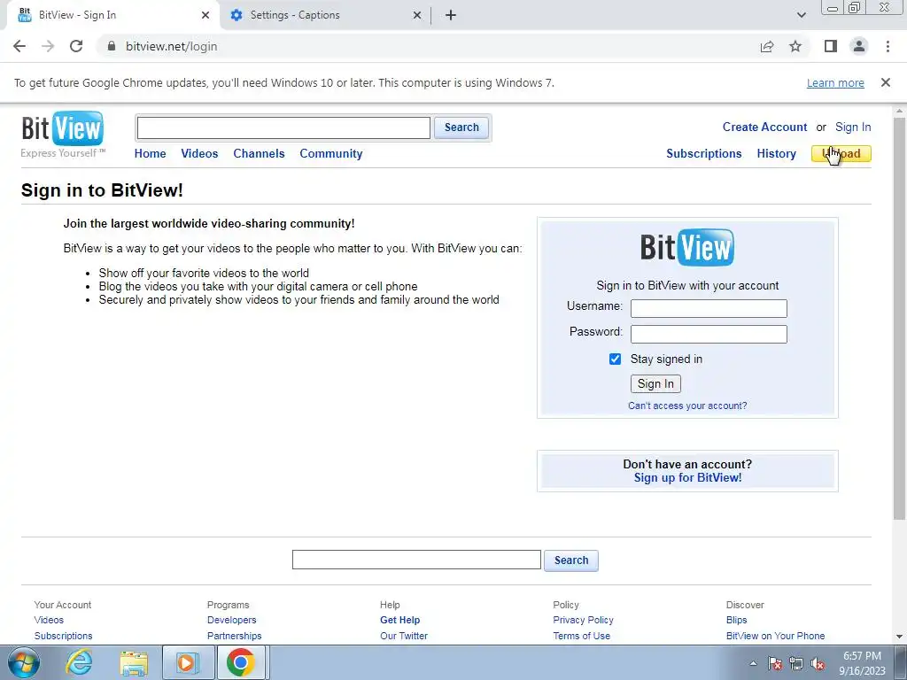
Task: Open BitView on Your Phone link
Action: point(775,636)
